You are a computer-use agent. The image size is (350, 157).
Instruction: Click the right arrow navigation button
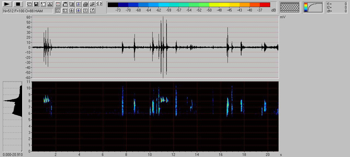(101, 4)
